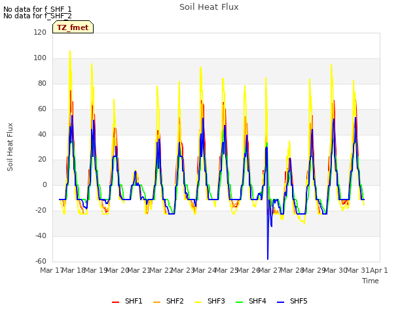Click the yellow SHF3 legend color marker

point(198,302)
